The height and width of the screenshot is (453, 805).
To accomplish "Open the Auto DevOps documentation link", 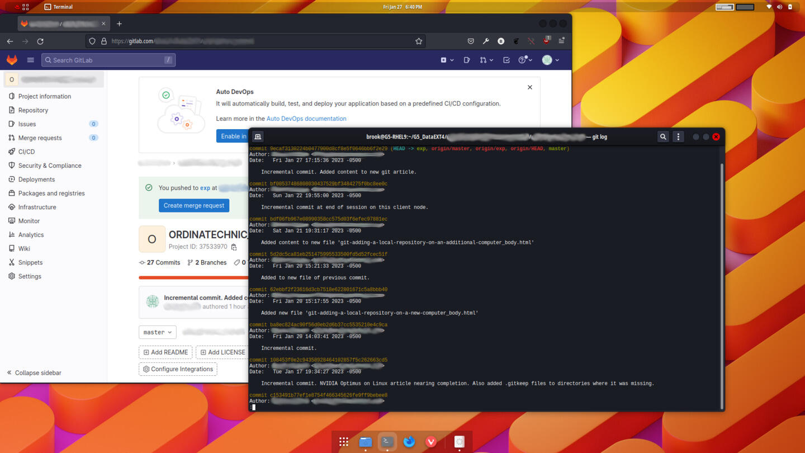I will (306, 119).
